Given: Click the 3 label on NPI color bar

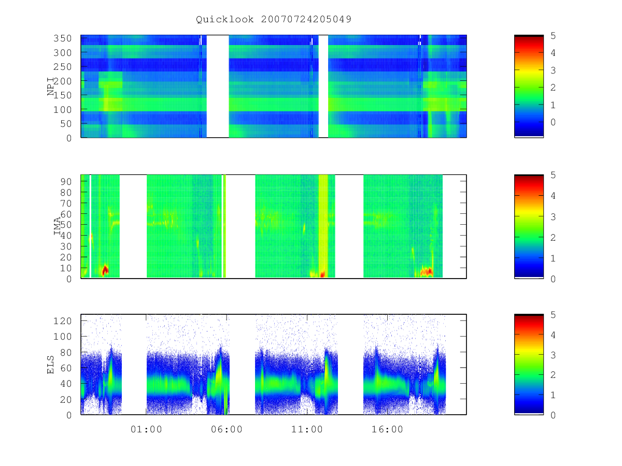Looking at the screenshot, I should 554,70.
